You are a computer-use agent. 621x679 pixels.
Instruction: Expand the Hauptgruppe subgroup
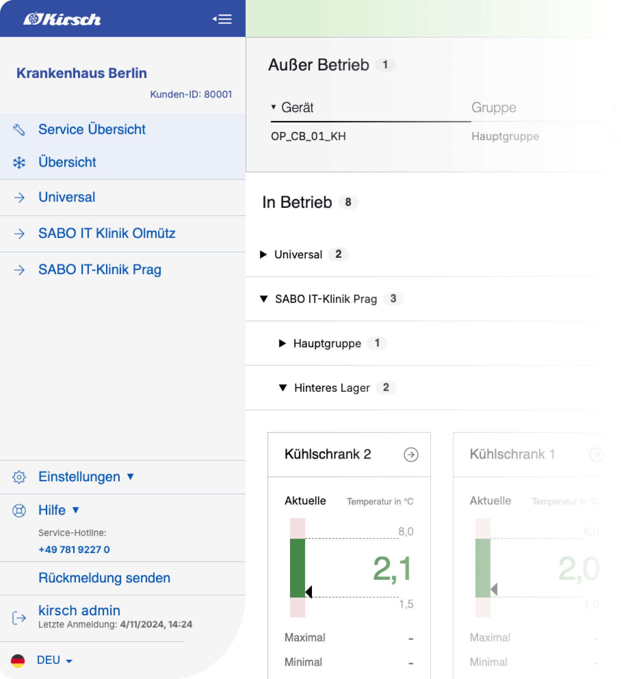(283, 343)
